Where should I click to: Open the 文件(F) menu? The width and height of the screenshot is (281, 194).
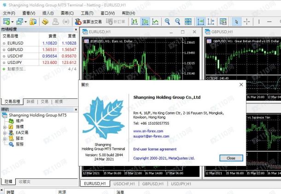(x=9, y=13)
